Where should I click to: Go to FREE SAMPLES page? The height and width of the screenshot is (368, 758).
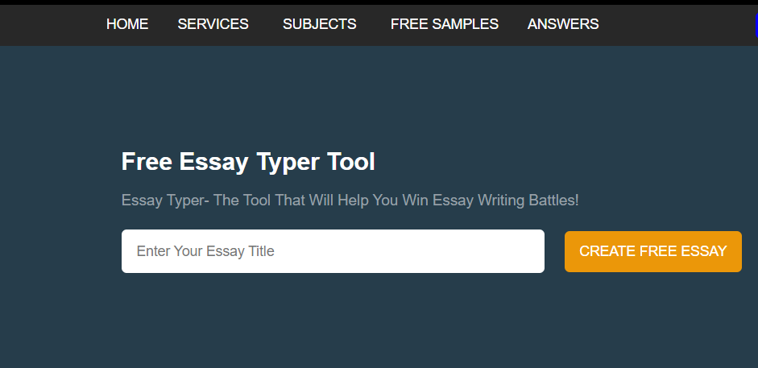(x=445, y=24)
